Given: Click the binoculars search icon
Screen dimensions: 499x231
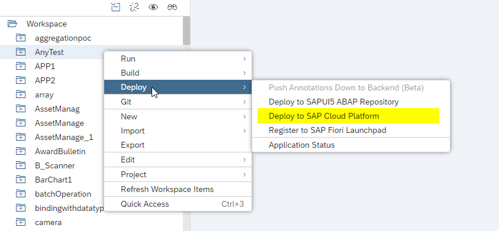Looking at the screenshot, I should tap(172, 7).
